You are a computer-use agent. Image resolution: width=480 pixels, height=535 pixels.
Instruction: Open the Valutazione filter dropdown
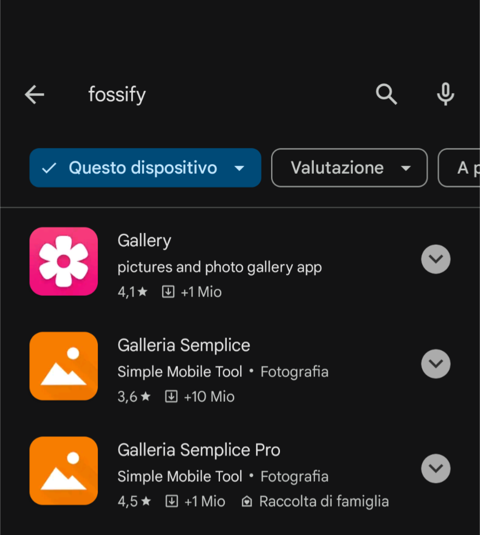(349, 168)
